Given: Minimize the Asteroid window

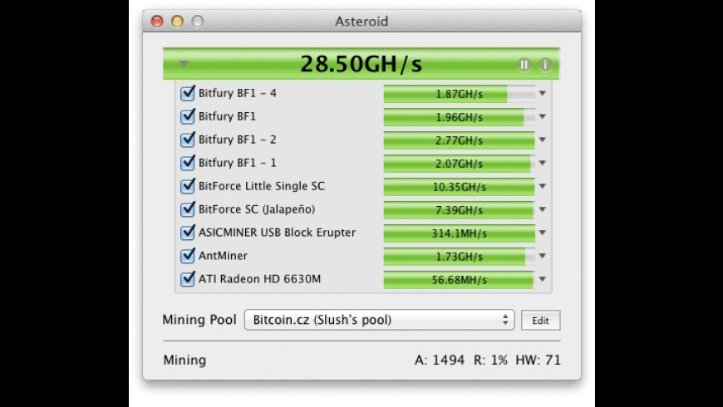Looking at the screenshot, I should [x=178, y=22].
